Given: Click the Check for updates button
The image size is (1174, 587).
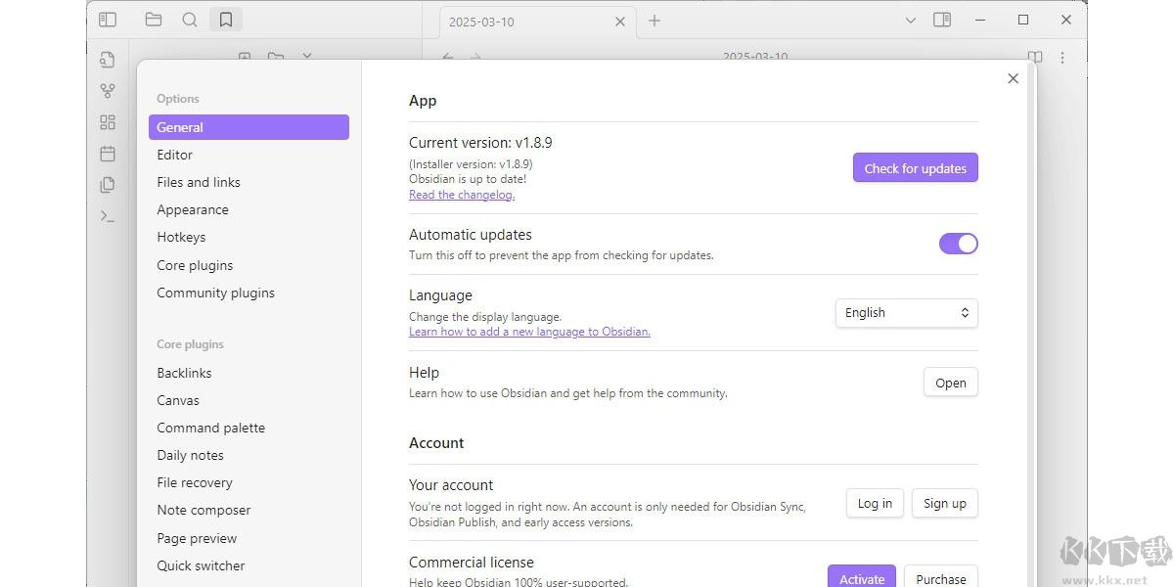Looking at the screenshot, I should (916, 168).
